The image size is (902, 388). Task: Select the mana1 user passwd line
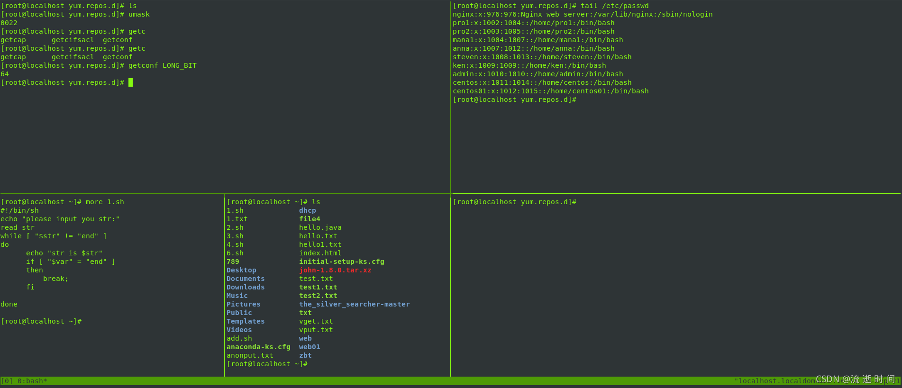point(538,40)
